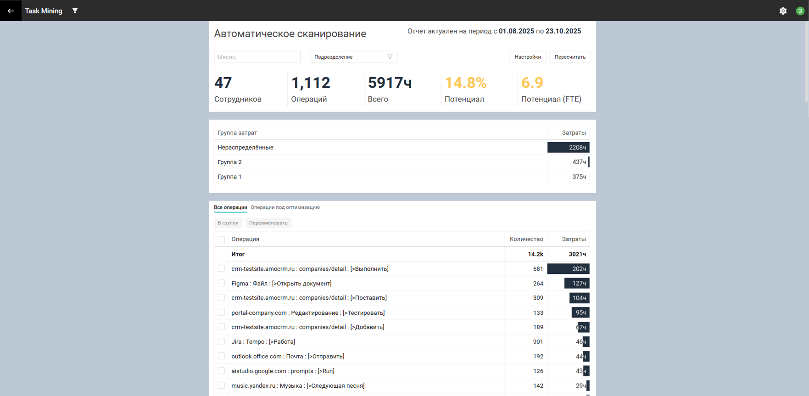809x396 pixels.
Task: Click the Настройки button
Action: click(x=528, y=57)
